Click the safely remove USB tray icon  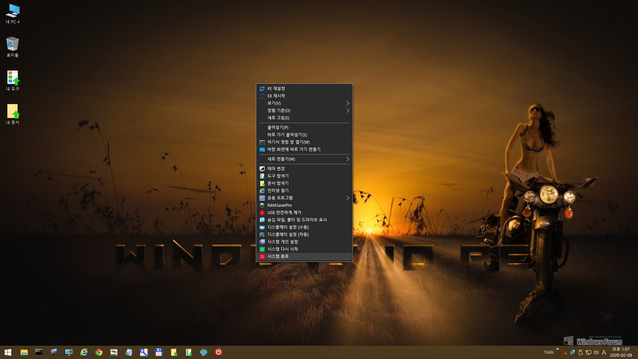580,352
